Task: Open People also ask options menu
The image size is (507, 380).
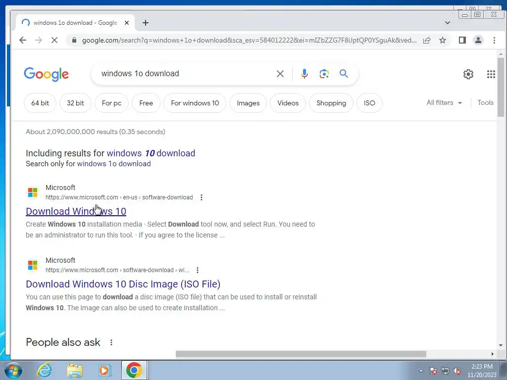Action: (x=111, y=342)
